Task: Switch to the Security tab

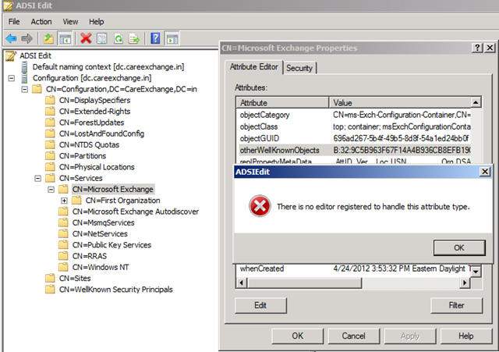Action: 299,68
